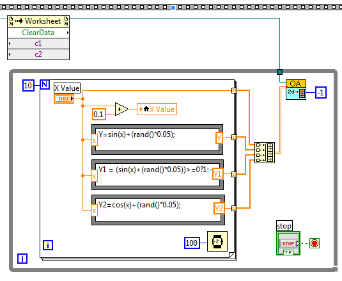Click the 100 millisecond constant
Screen dimensions: 342x281
(192, 243)
